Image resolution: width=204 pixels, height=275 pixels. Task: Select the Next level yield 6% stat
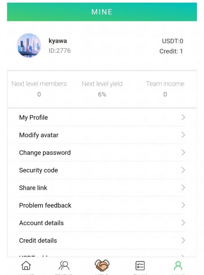[x=102, y=89]
